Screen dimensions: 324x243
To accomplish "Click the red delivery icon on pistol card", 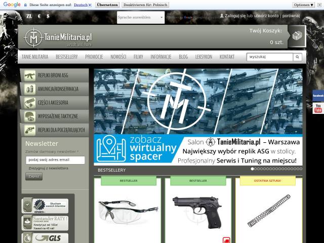I will click(226, 240).
